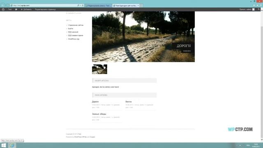Open a new browser tab

141,5
